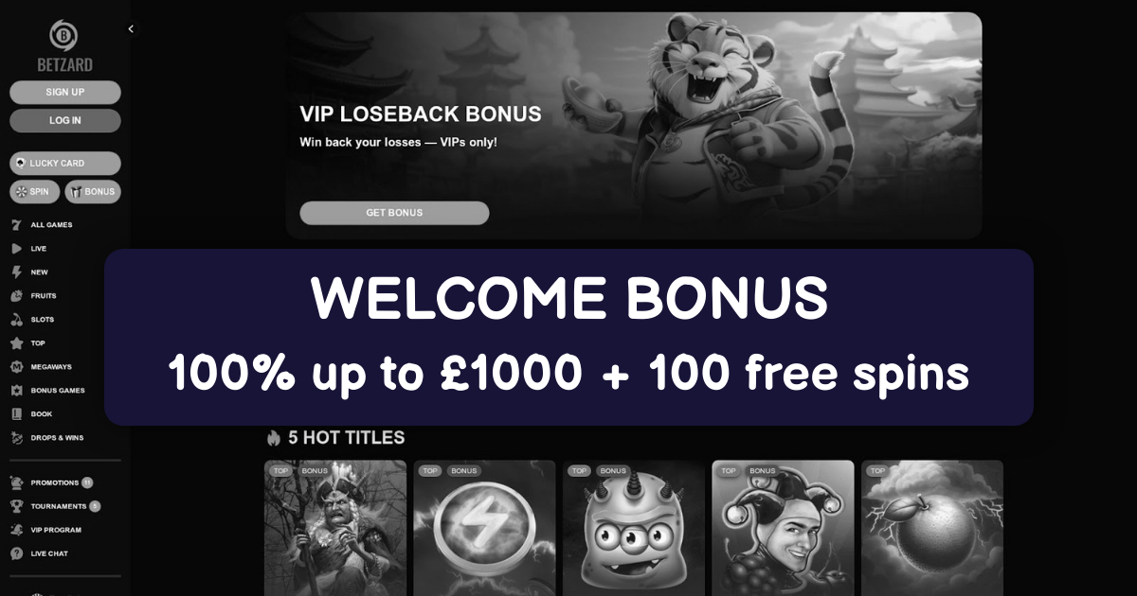
Task: Click the New games lightning icon
Action: coord(16,272)
